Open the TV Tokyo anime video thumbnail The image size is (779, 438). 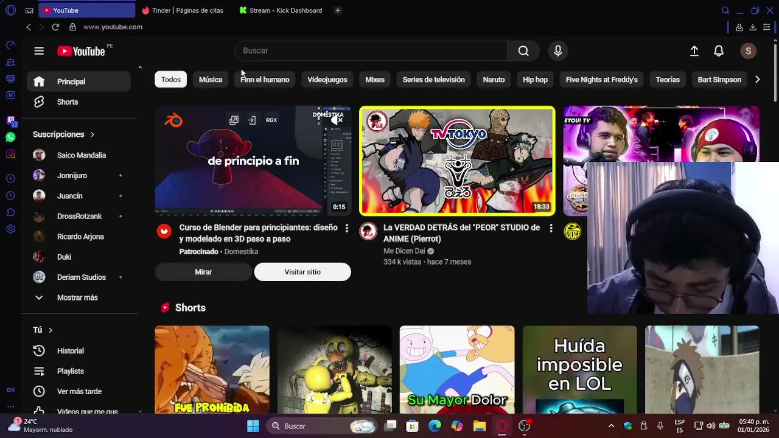457,161
